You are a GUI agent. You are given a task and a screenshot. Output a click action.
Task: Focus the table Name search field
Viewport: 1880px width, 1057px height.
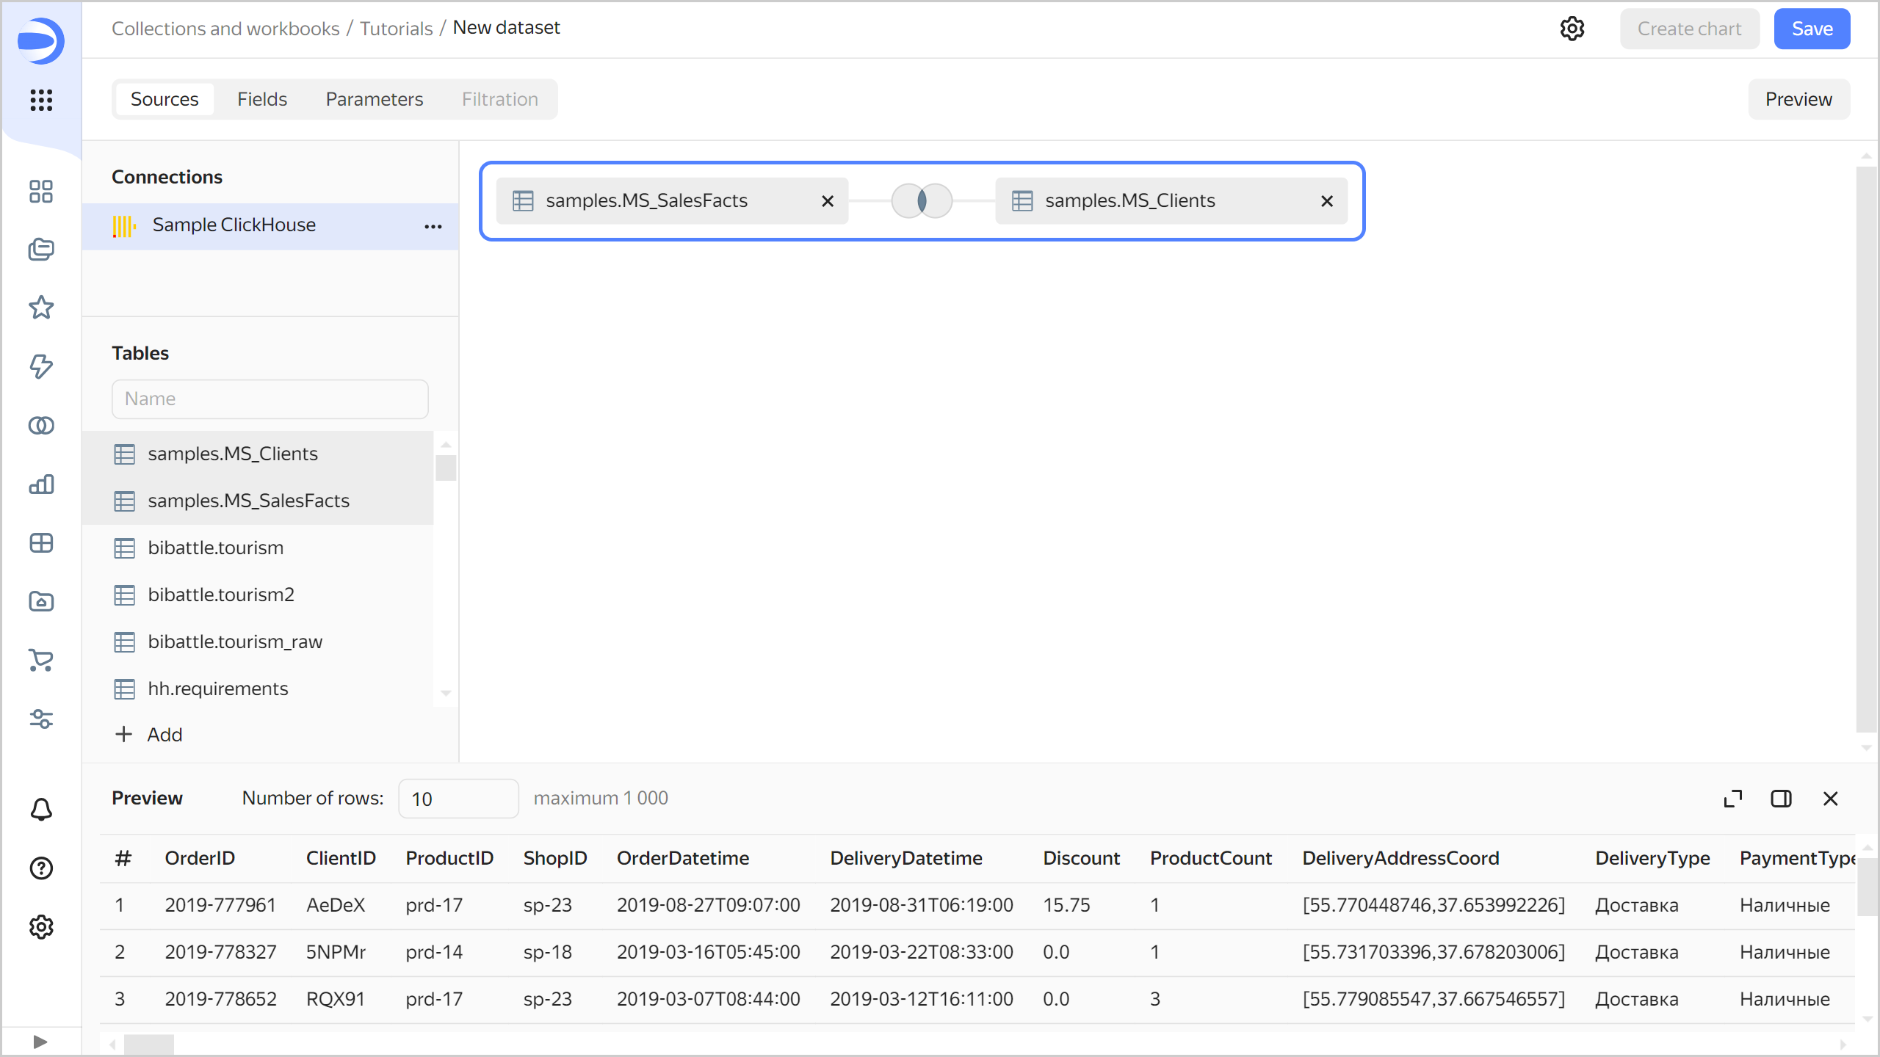(270, 399)
